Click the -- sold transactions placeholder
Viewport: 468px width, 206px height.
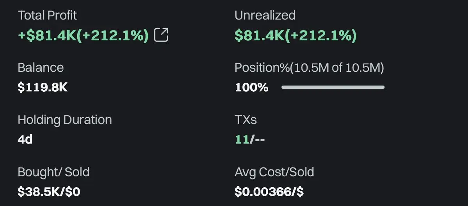(259, 139)
